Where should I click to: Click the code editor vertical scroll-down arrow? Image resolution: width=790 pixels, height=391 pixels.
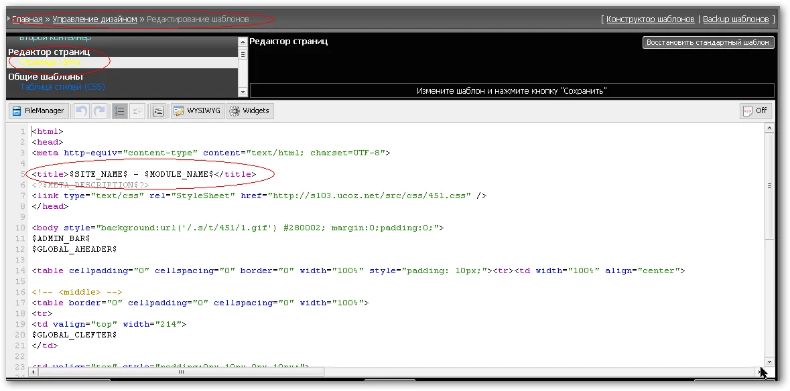point(769,362)
